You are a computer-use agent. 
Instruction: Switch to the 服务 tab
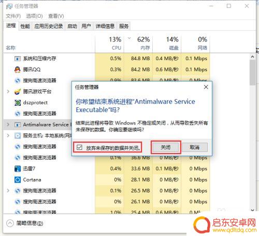click(x=124, y=26)
